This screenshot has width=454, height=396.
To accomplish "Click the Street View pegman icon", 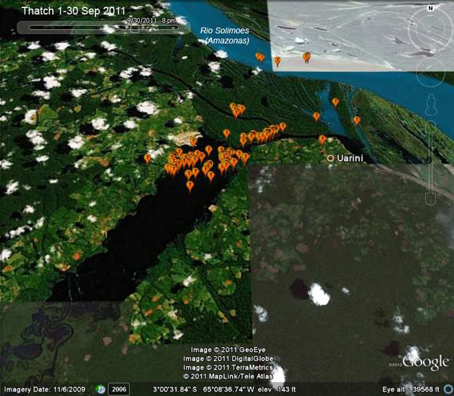I will [x=431, y=104].
